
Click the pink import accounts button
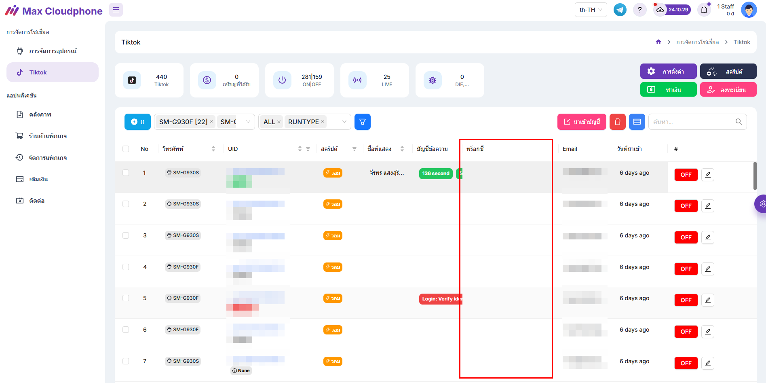tap(582, 122)
